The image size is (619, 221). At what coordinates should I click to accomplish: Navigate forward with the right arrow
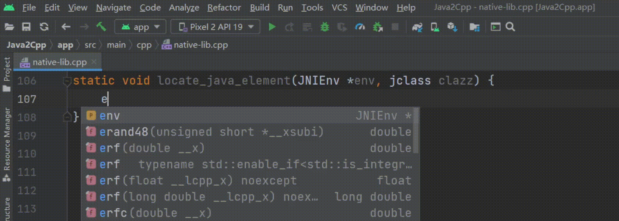[x=84, y=27]
